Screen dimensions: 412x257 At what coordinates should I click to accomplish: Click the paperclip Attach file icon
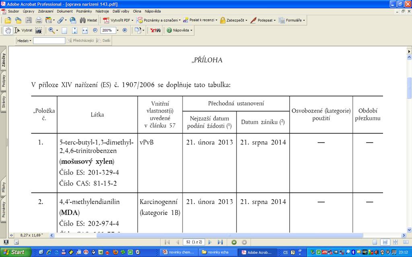pos(60,20)
